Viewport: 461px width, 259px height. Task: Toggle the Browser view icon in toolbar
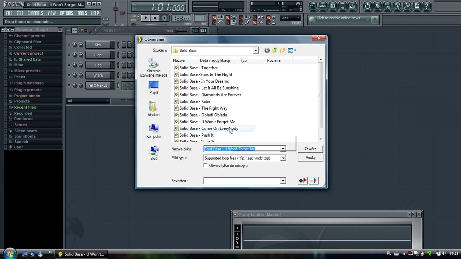[x=343, y=6]
